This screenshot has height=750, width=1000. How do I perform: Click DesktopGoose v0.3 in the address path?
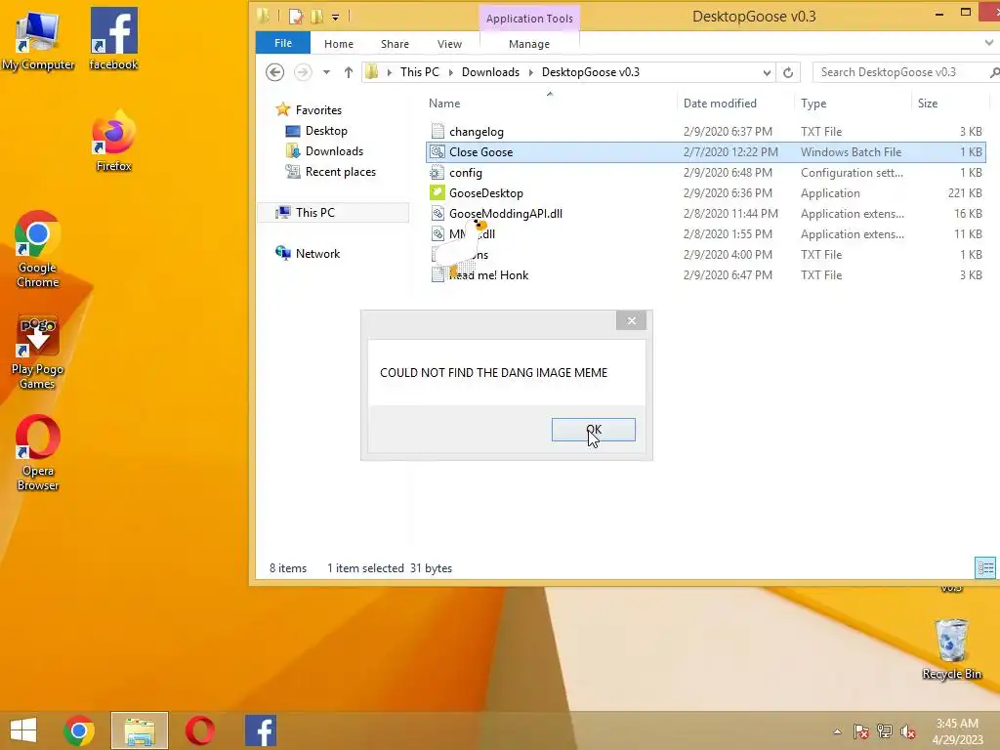point(591,72)
